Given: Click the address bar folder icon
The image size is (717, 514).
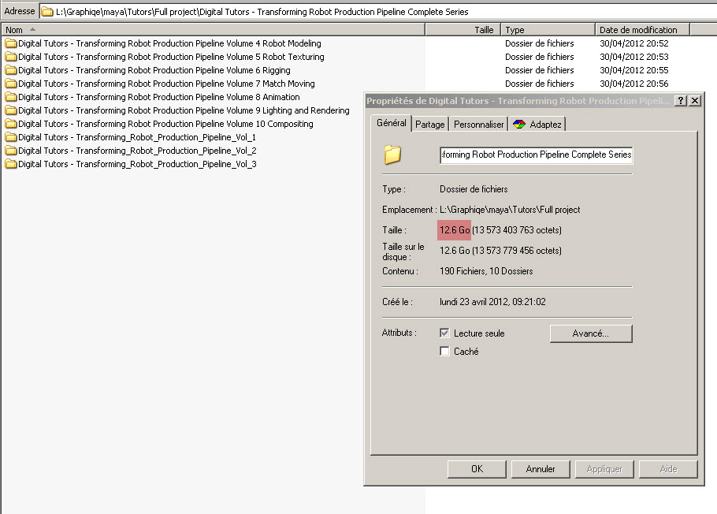Looking at the screenshot, I should pos(47,12).
